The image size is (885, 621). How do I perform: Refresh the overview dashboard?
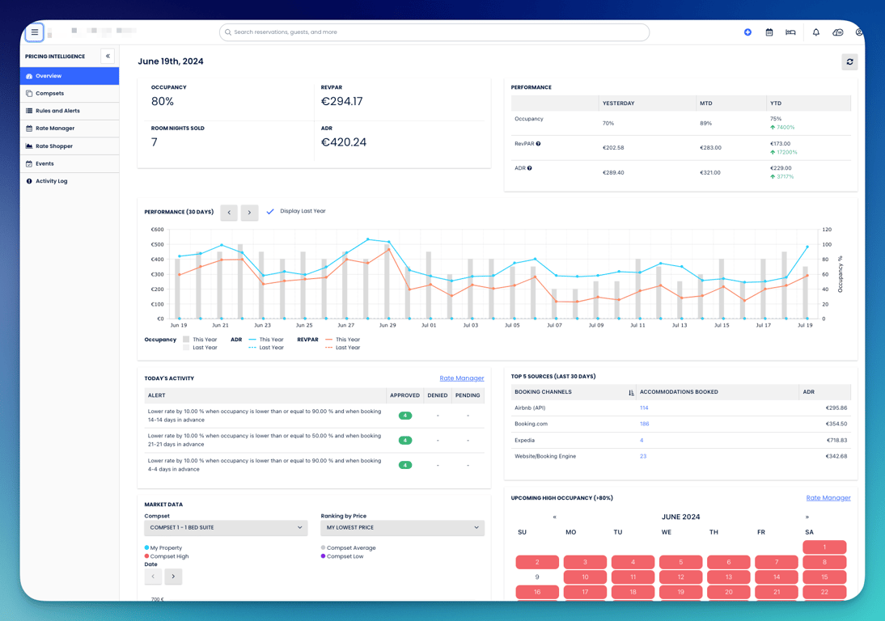(849, 61)
